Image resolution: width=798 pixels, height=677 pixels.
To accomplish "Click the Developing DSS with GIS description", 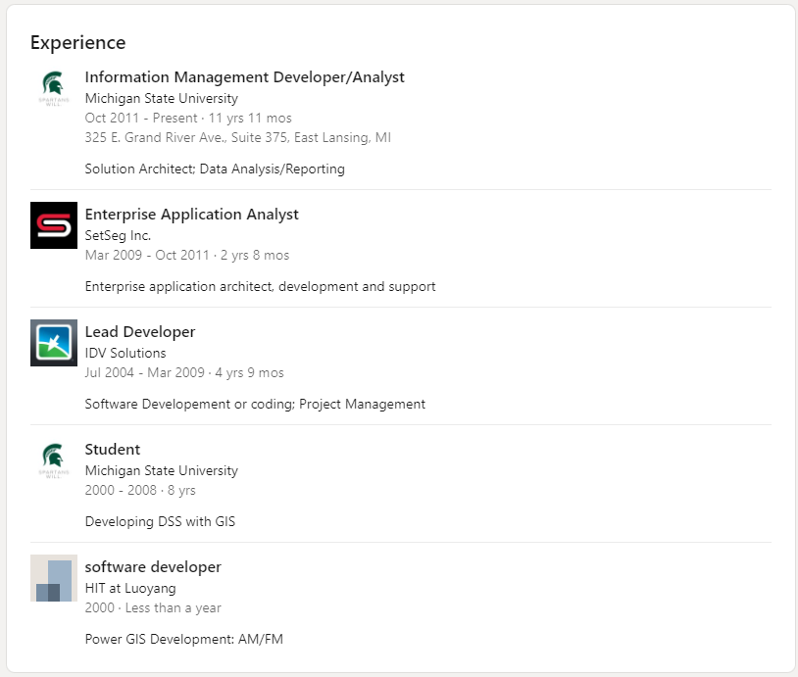I will point(160,521).
